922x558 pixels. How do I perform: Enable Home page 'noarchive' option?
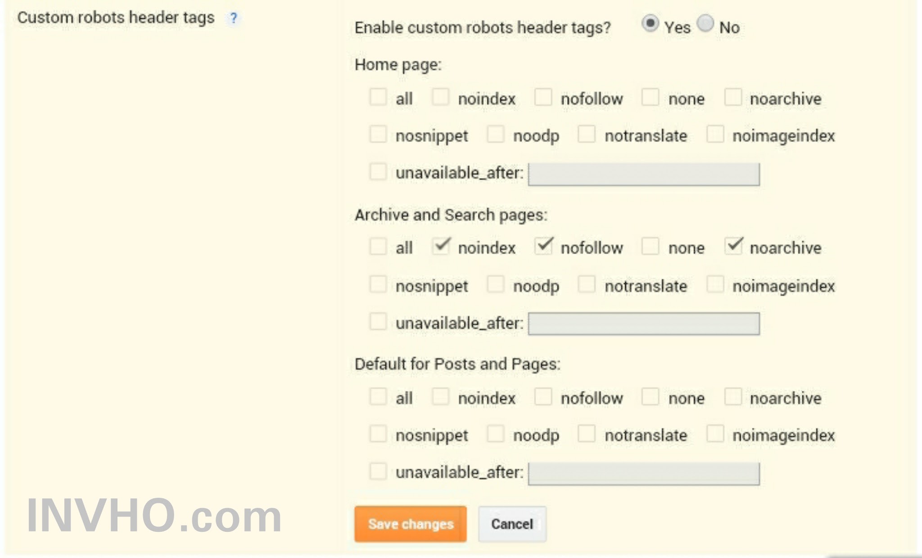(x=733, y=97)
